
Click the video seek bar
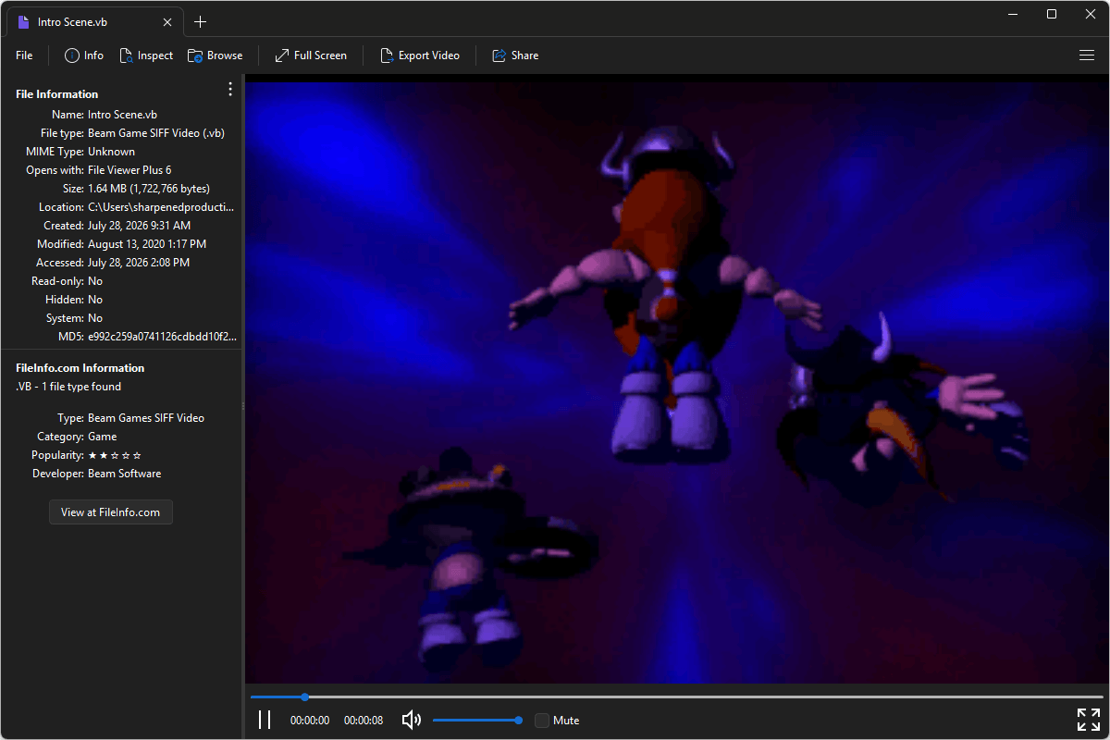[x=676, y=697]
